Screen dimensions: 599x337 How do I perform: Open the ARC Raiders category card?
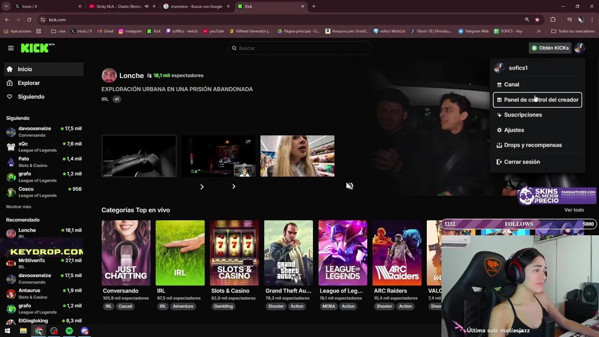(x=397, y=253)
